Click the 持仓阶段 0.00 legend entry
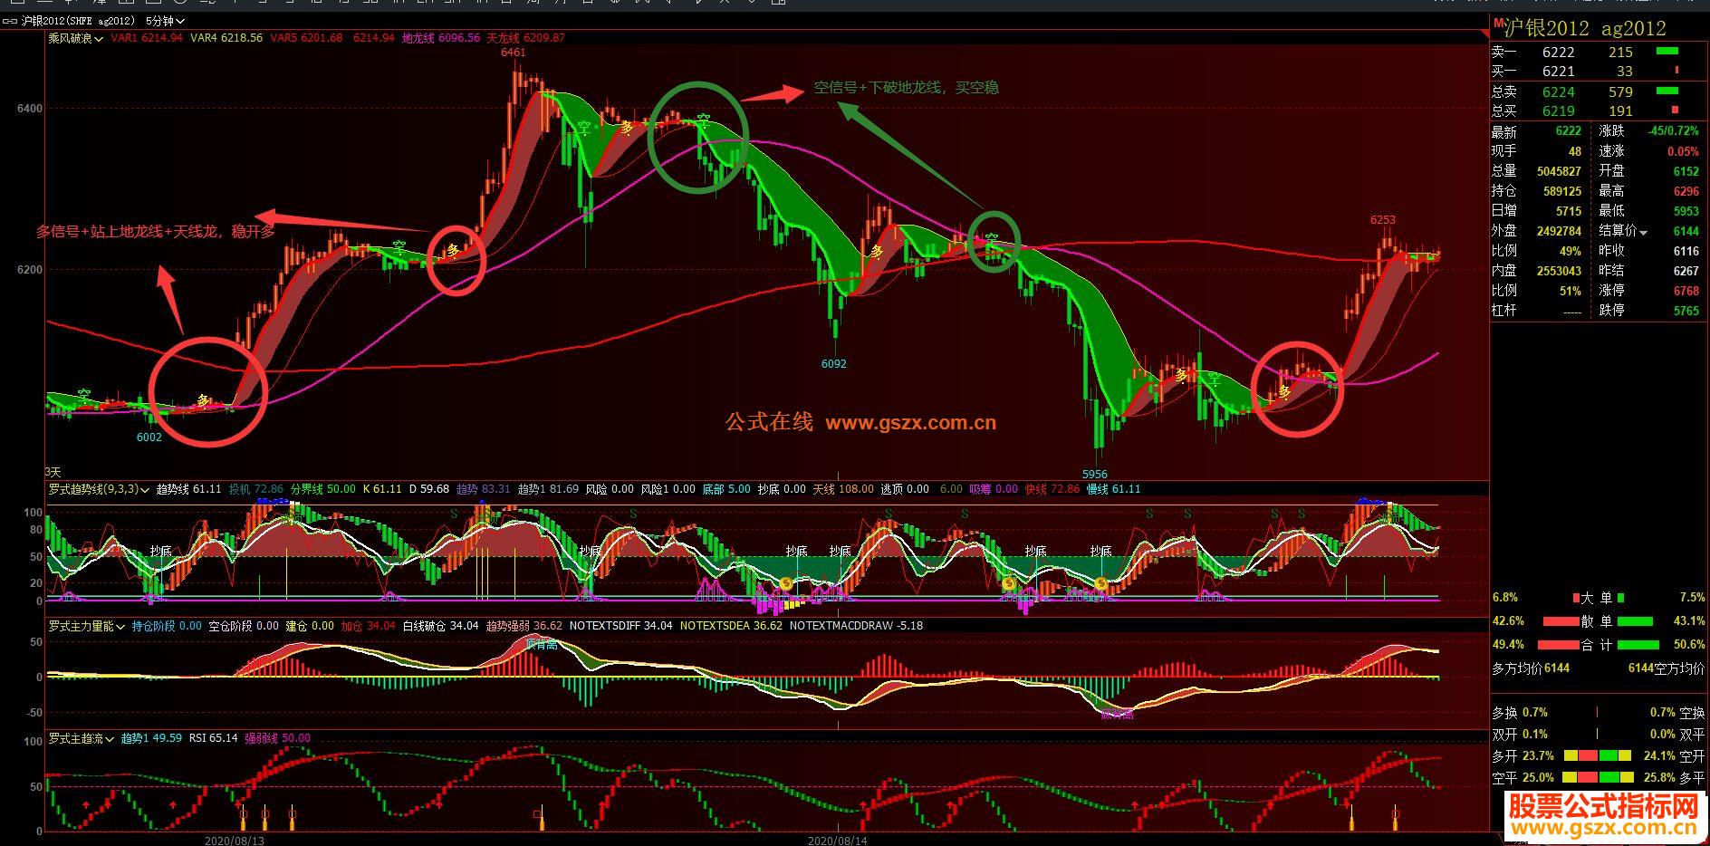This screenshot has width=1710, height=846. (x=168, y=626)
